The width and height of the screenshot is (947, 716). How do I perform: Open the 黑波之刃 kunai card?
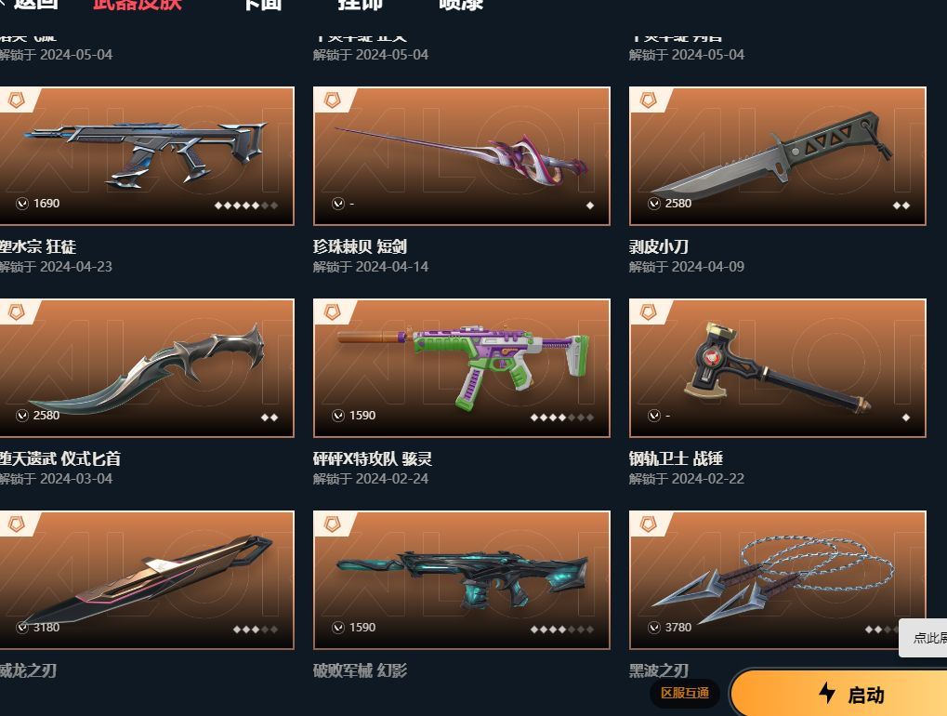click(x=777, y=580)
